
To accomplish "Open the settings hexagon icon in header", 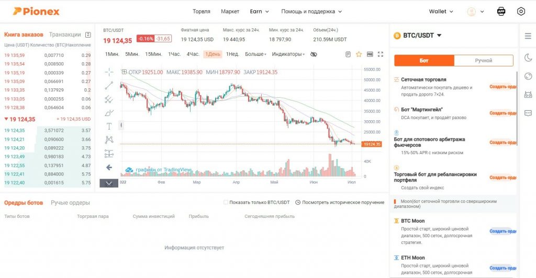I will pos(521,11).
